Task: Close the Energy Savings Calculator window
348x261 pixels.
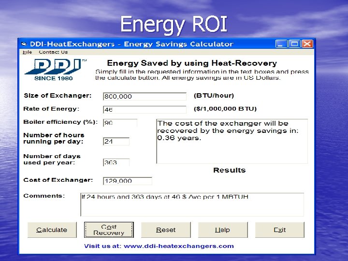Action: click(307, 43)
